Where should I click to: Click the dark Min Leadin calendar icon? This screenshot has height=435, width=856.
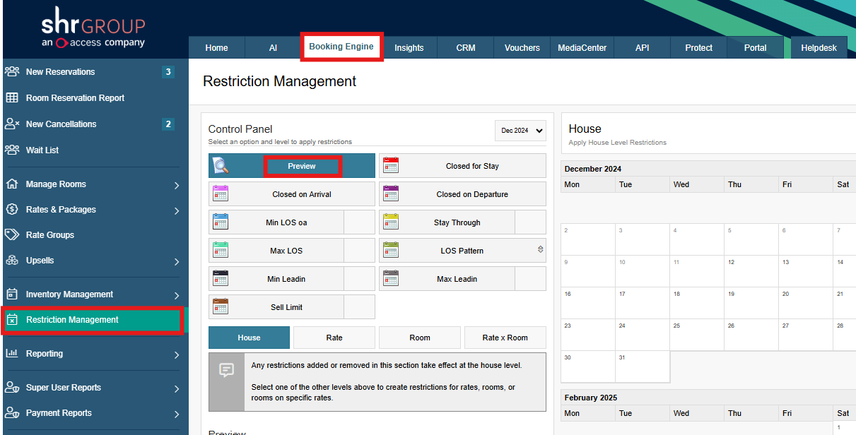coord(221,279)
